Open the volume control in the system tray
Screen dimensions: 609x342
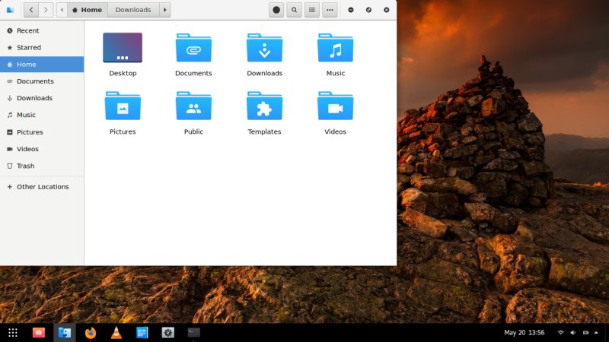click(x=573, y=332)
